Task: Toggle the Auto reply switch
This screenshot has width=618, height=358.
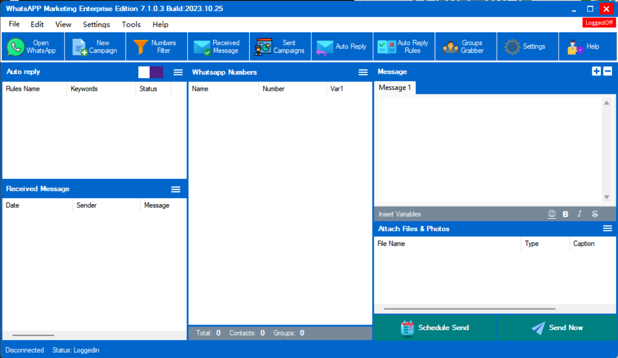Action: pos(151,72)
